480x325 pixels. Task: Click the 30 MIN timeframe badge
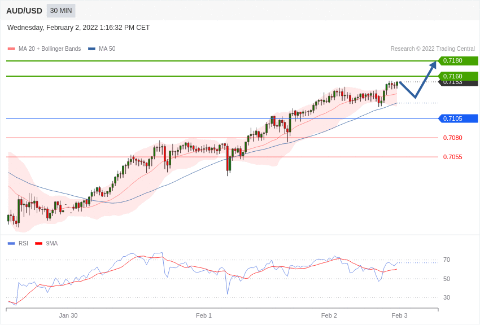(61, 11)
